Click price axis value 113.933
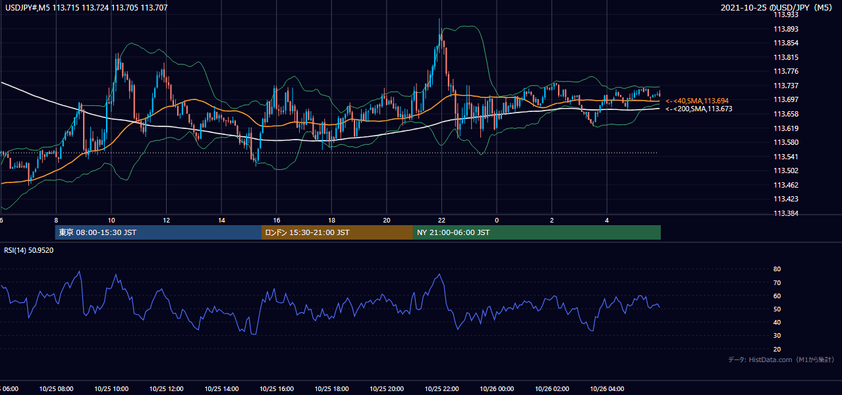Screen dimensions: 842x395 pyautogui.click(x=785, y=14)
